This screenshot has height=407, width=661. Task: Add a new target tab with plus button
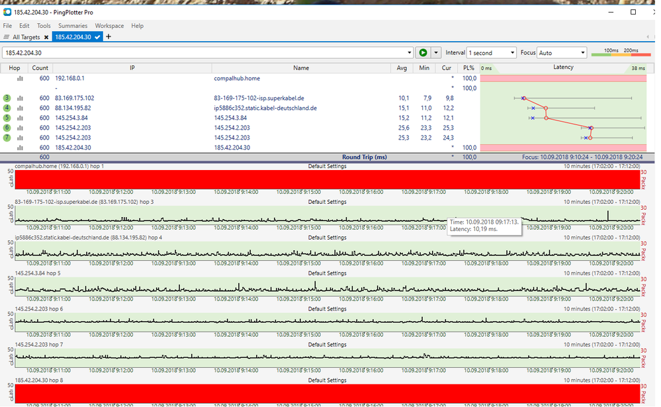tap(109, 36)
